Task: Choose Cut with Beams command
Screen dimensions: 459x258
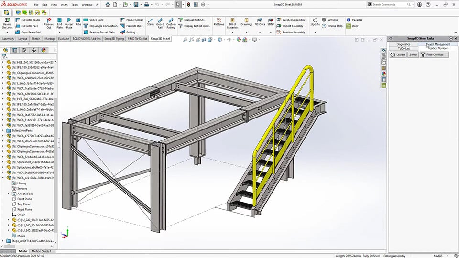Action: point(28,20)
